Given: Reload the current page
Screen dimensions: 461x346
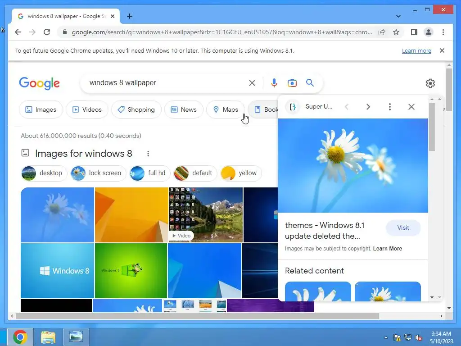Looking at the screenshot, I should pos(47,32).
